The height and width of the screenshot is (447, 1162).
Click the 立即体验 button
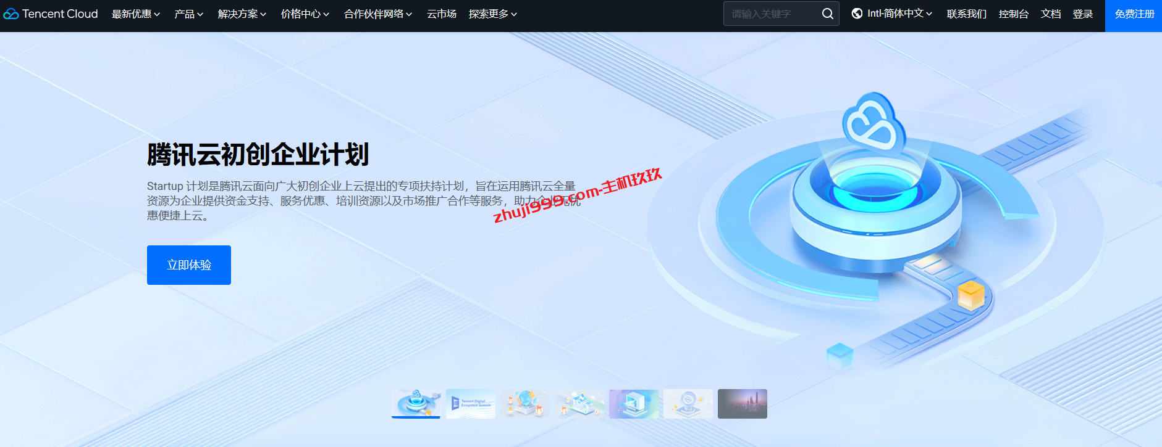[189, 265]
